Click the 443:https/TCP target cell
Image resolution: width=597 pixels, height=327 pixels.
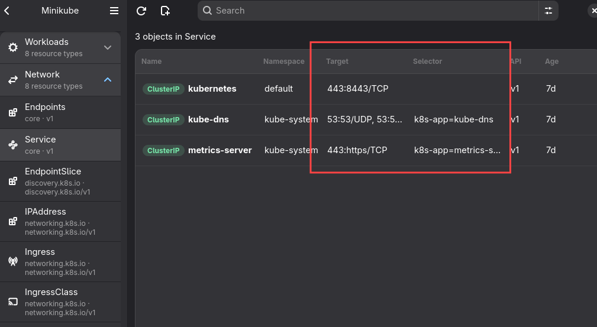pos(357,150)
